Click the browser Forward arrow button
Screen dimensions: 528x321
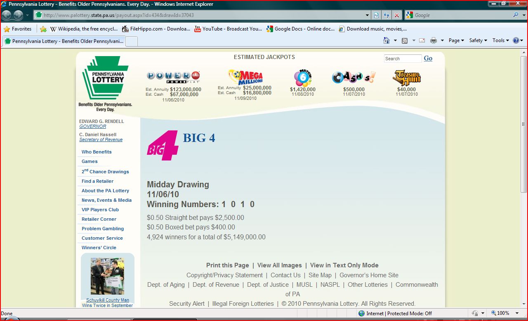coord(18,15)
